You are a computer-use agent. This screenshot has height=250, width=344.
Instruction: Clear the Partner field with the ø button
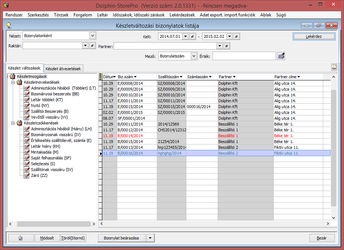click(227, 46)
